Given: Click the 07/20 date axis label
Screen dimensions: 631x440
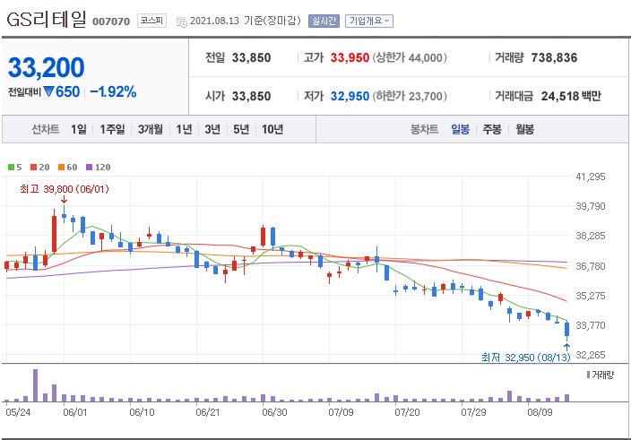Looking at the screenshot, I should (407, 412).
